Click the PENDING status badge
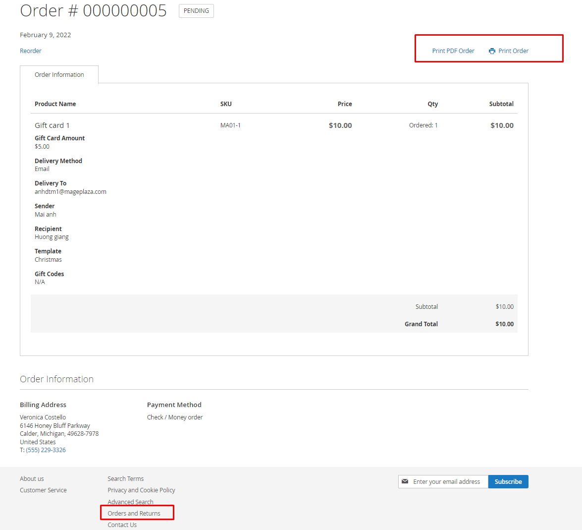 tap(196, 11)
